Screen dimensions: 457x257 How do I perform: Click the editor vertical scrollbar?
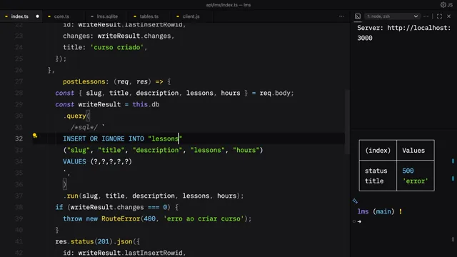coord(347,122)
